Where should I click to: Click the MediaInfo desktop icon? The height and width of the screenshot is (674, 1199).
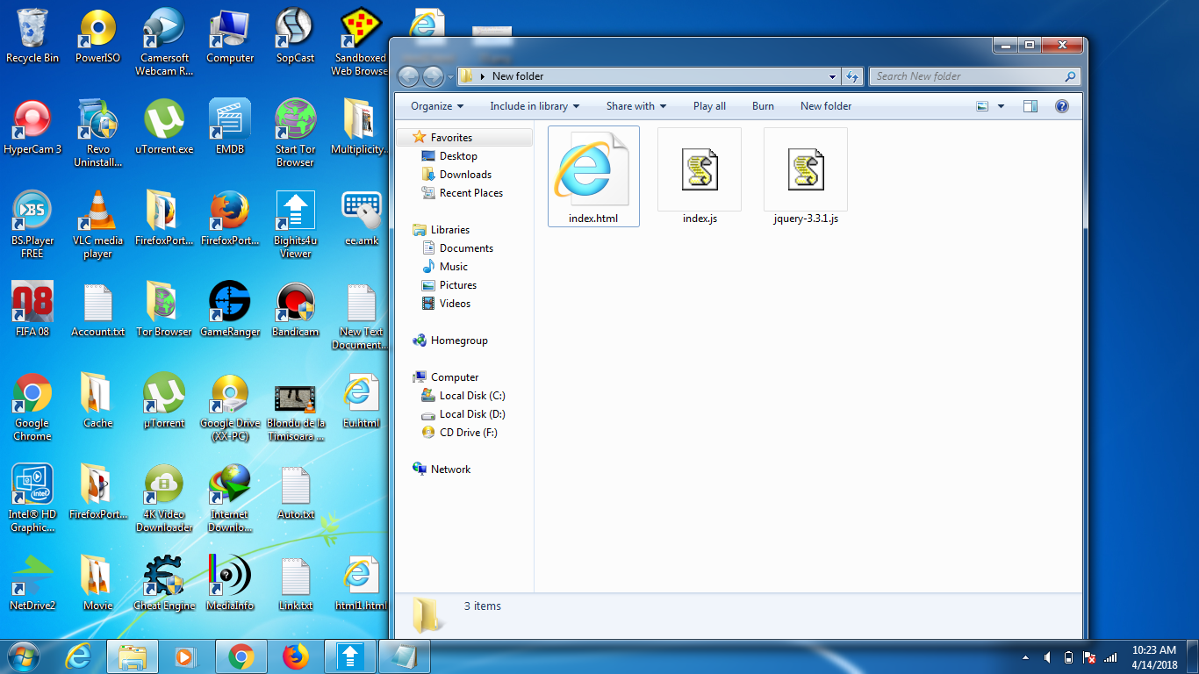click(230, 584)
